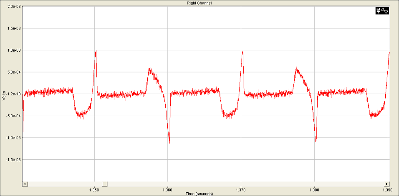The image size is (399, 196).
Task: Click the 1.370 time axis label
Action: point(241,190)
